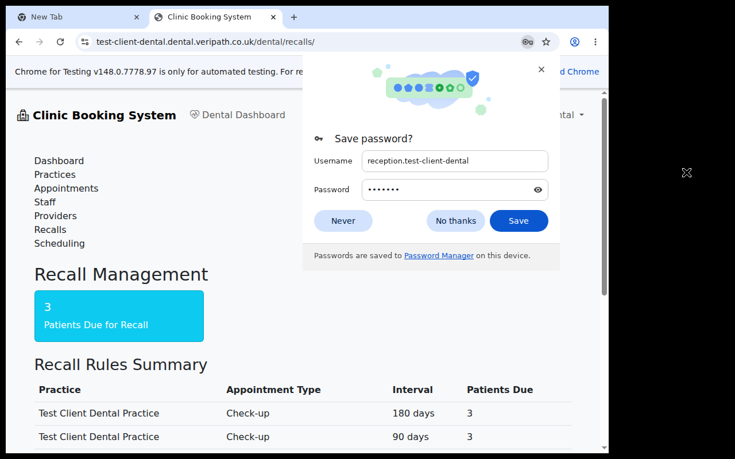
Task: Click the Save password button
Action: coord(519,221)
